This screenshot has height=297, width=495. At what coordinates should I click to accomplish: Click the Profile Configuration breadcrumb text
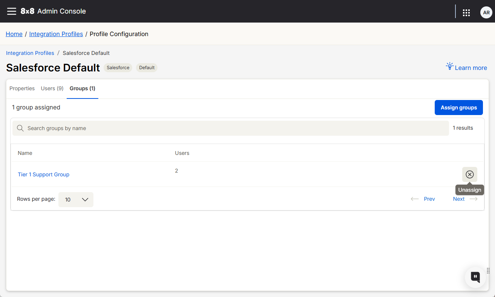tap(119, 34)
